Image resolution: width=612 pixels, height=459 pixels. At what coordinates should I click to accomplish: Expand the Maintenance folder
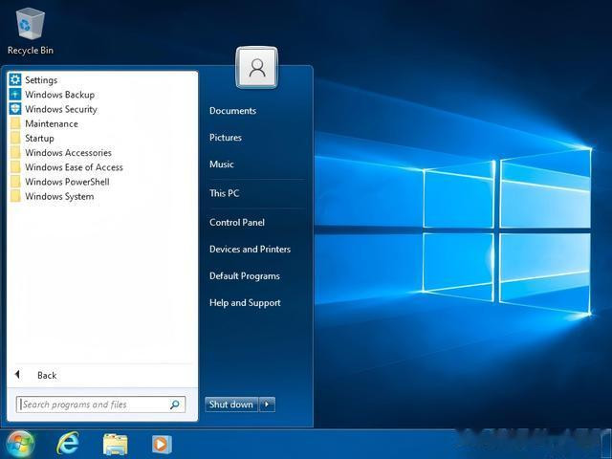pos(44,123)
